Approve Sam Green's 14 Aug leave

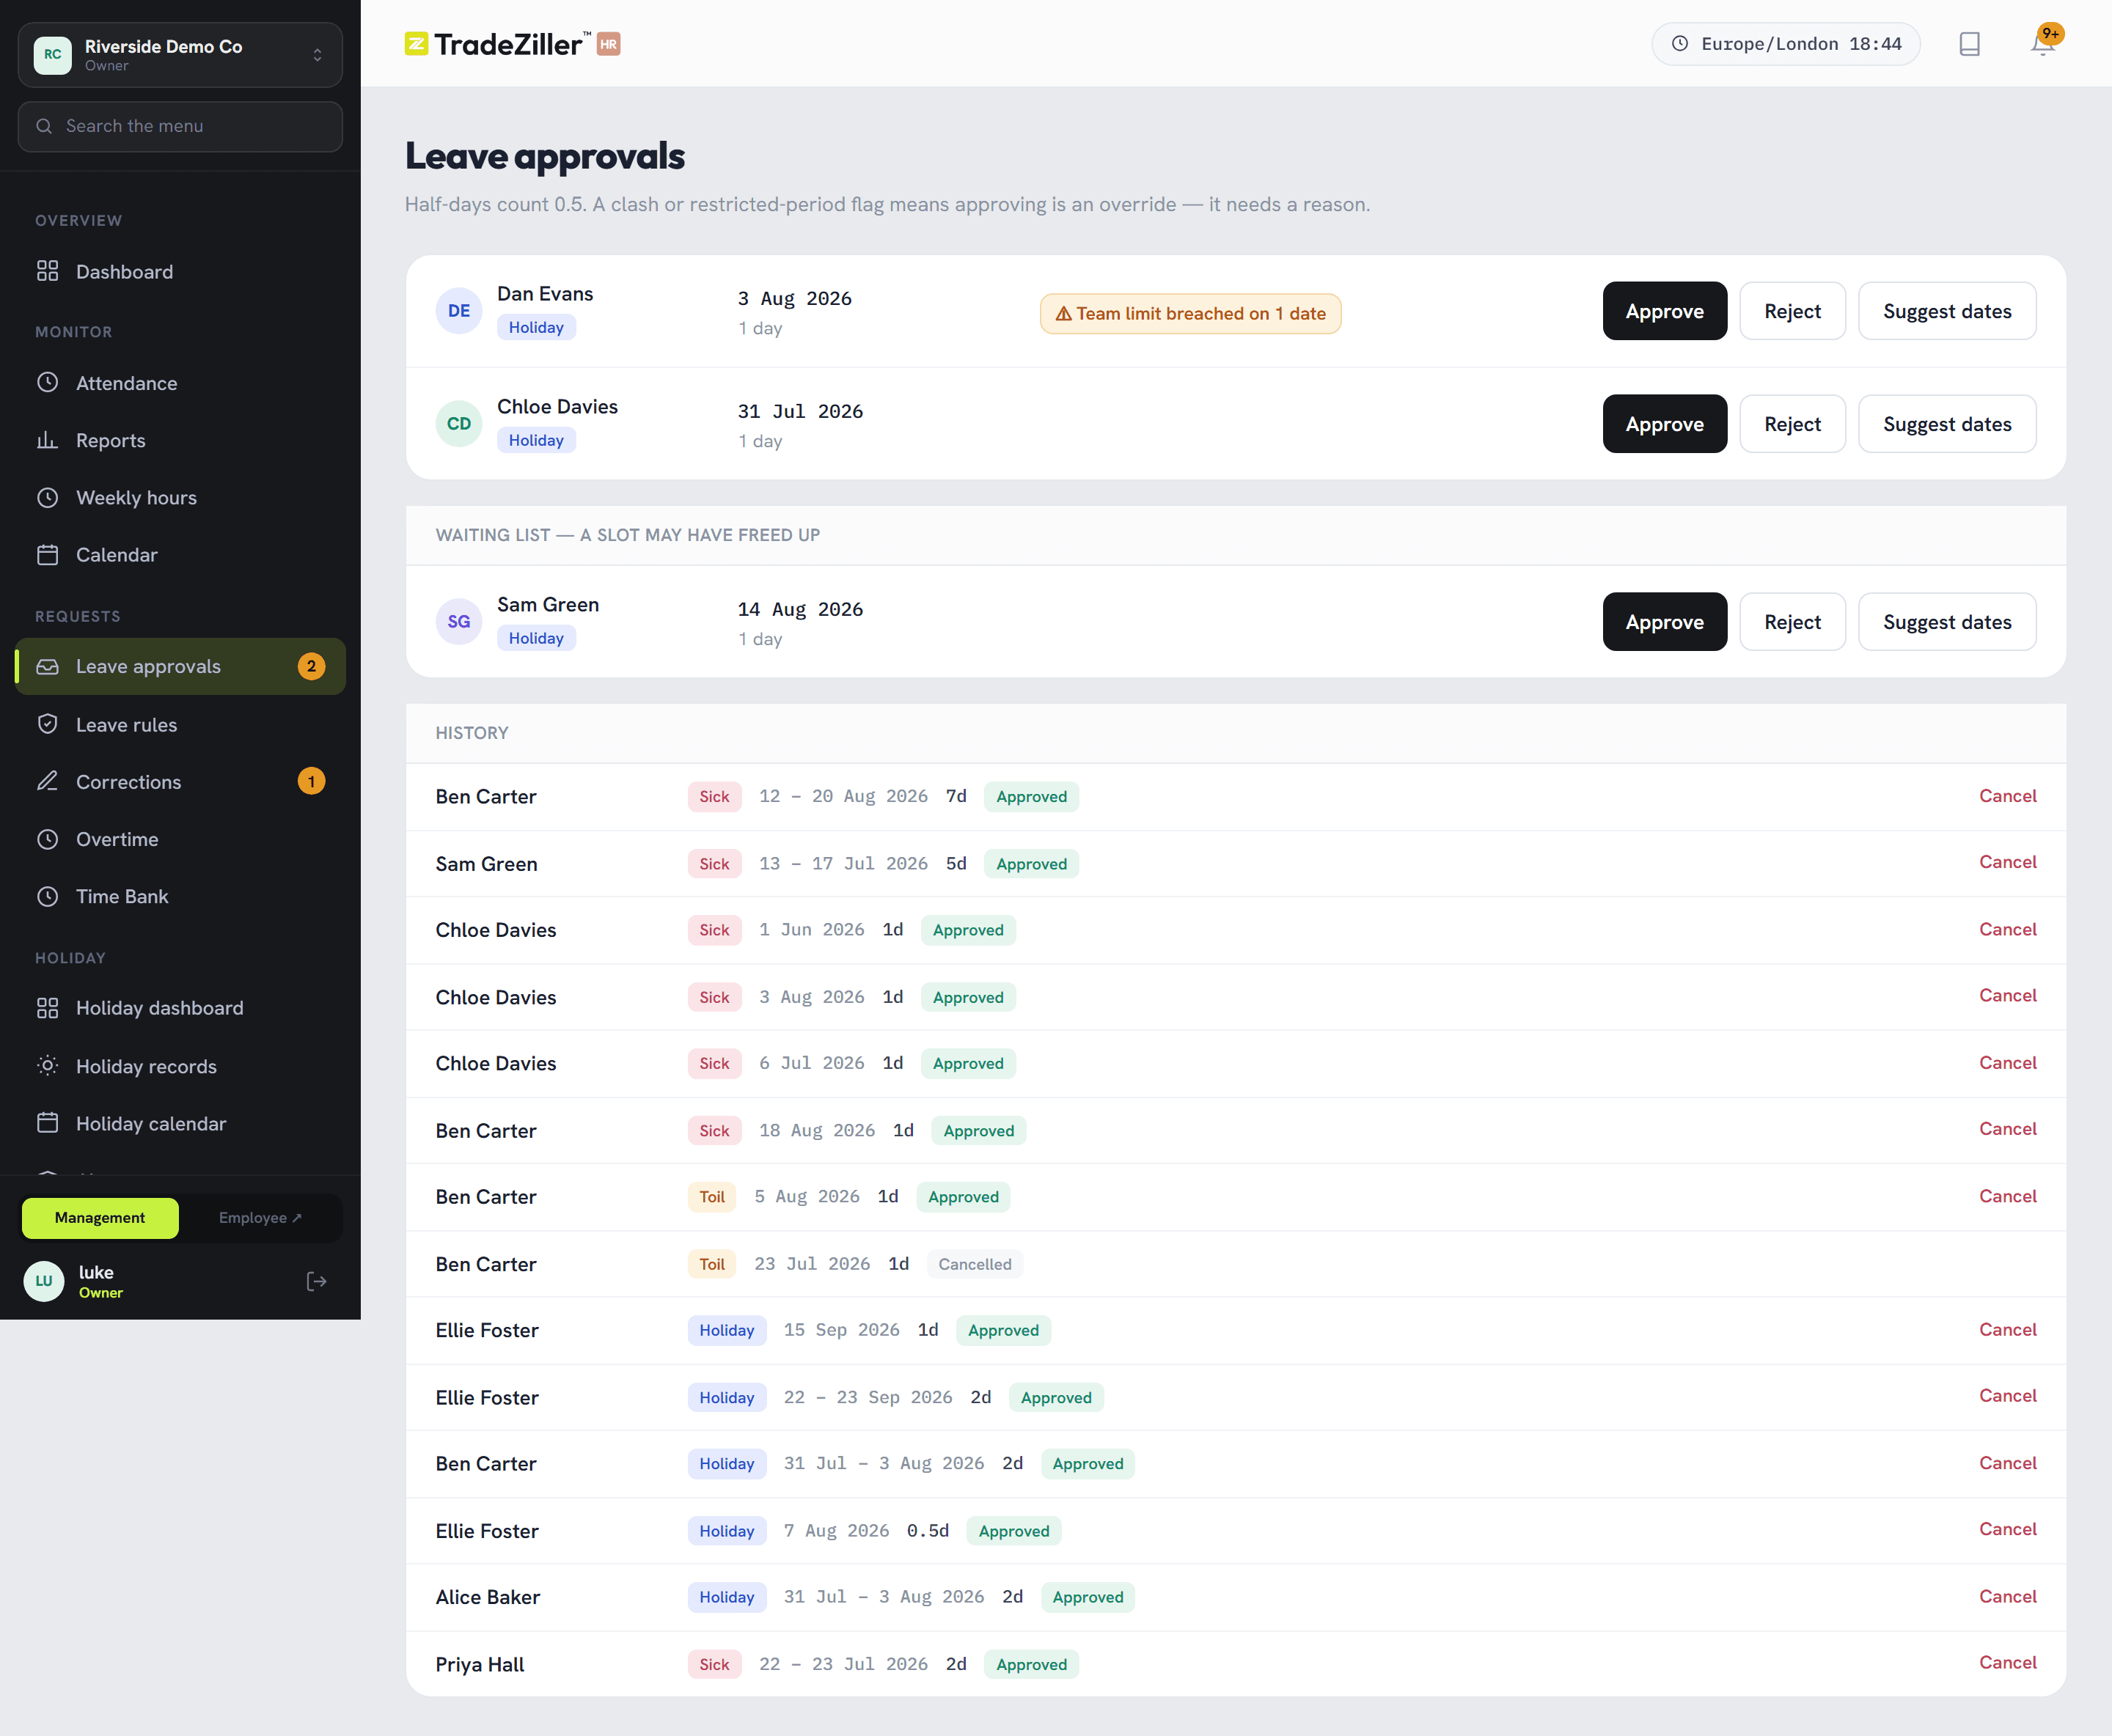(x=1665, y=622)
